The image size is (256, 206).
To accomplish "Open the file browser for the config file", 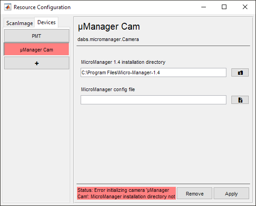I will 240,100.
